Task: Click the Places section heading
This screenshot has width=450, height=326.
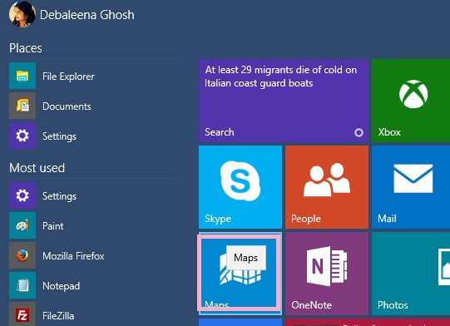Action: (x=26, y=48)
